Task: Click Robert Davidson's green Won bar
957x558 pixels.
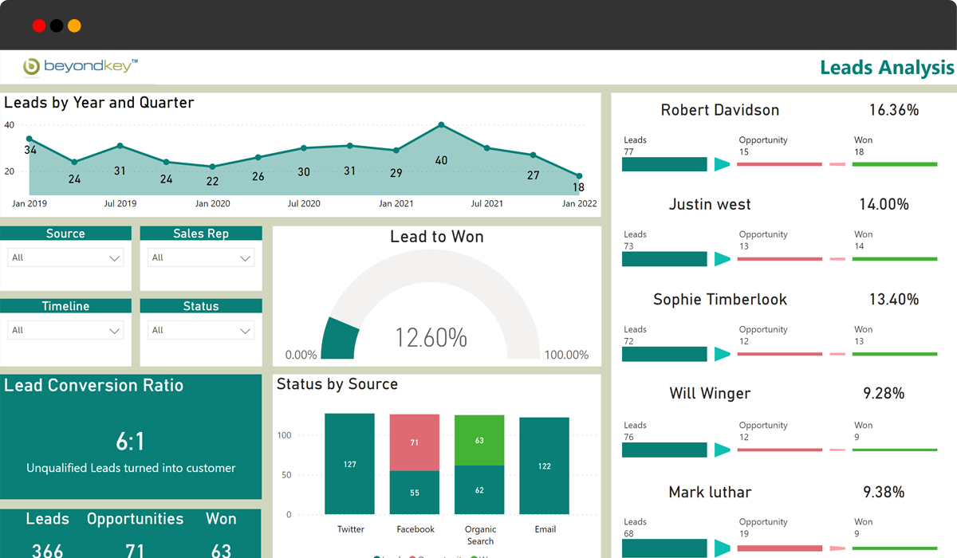Action: pyautogui.click(x=894, y=164)
